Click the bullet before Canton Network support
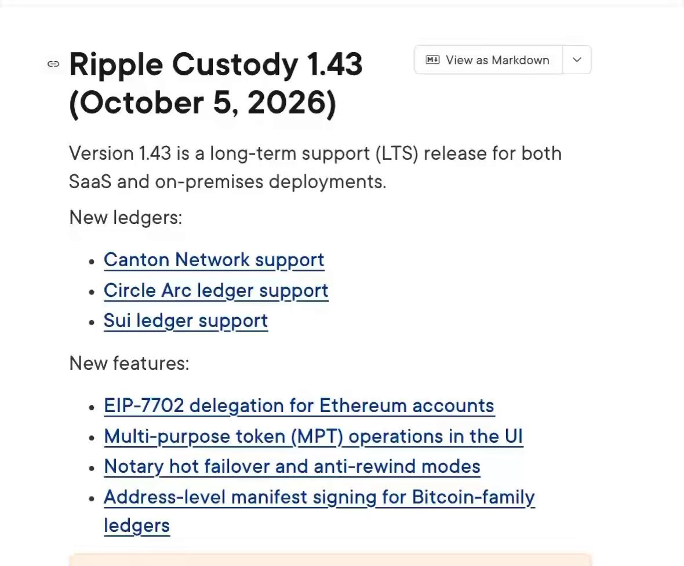The height and width of the screenshot is (566, 684). point(91,261)
